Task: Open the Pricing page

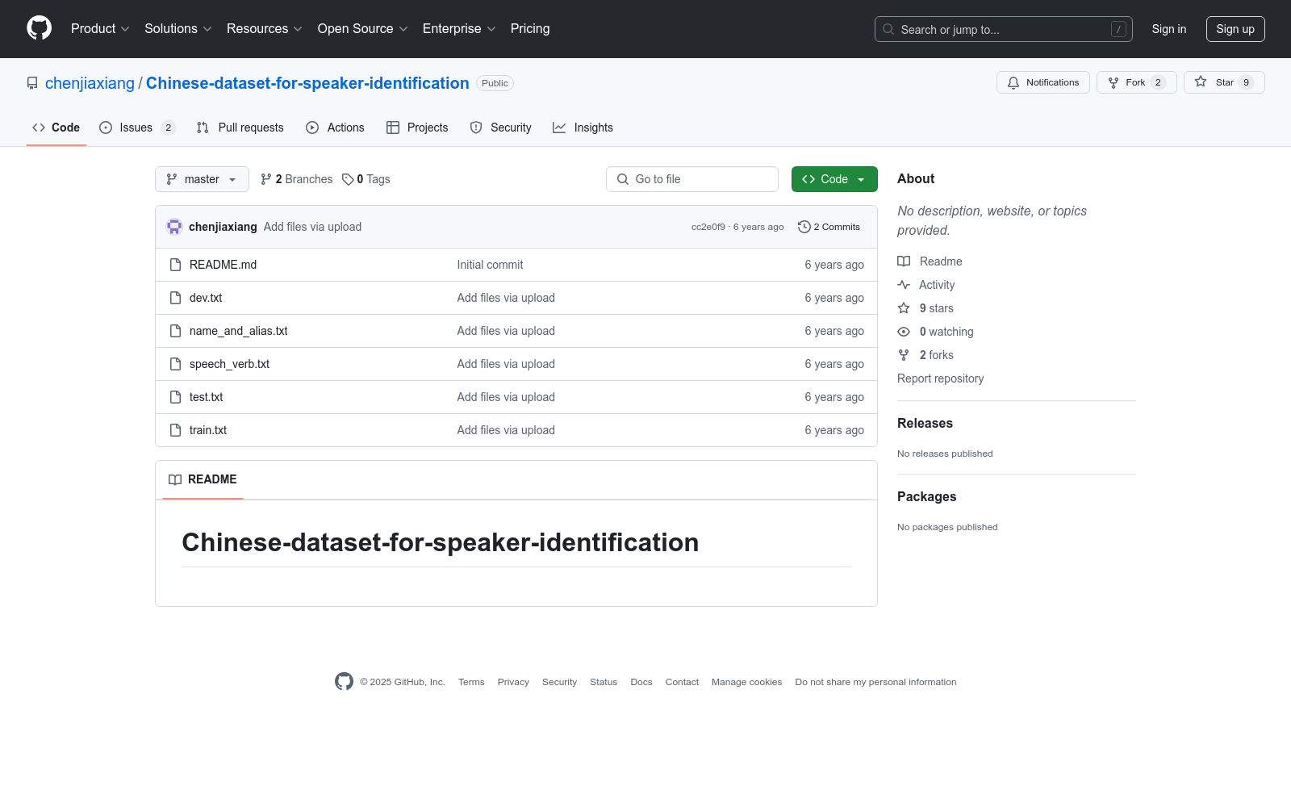Action: tap(530, 28)
